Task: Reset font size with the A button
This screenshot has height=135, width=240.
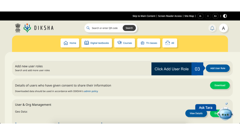Action: click(x=208, y=16)
